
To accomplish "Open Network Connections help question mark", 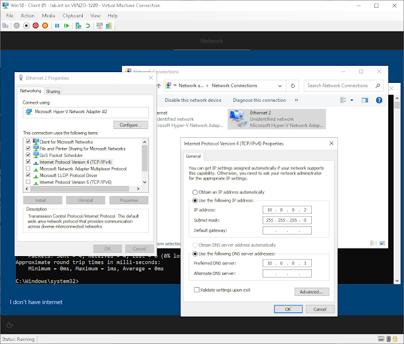I will [379, 100].
